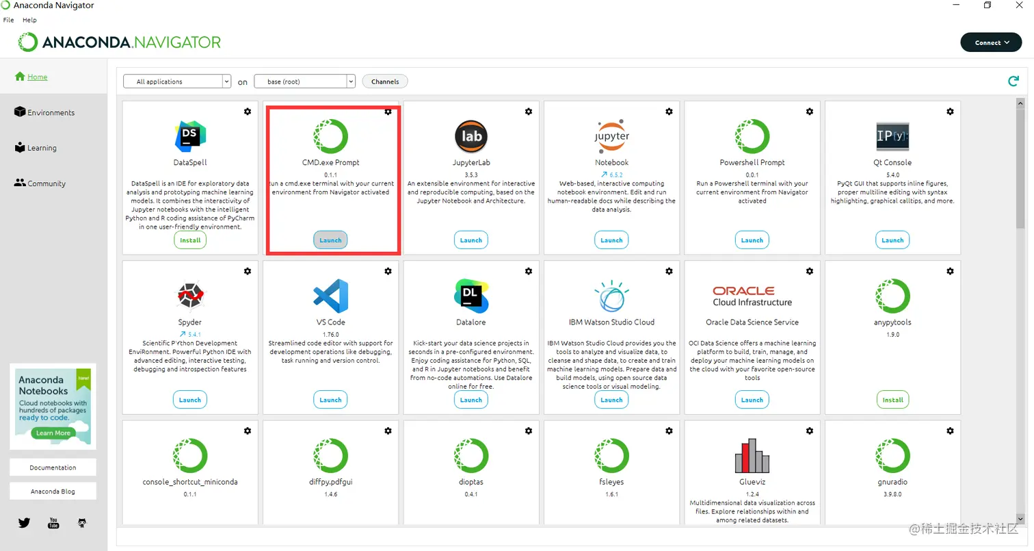Open settings gear on IBM Watson Studio card
The image size is (1034, 551).
click(x=669, y=271)
